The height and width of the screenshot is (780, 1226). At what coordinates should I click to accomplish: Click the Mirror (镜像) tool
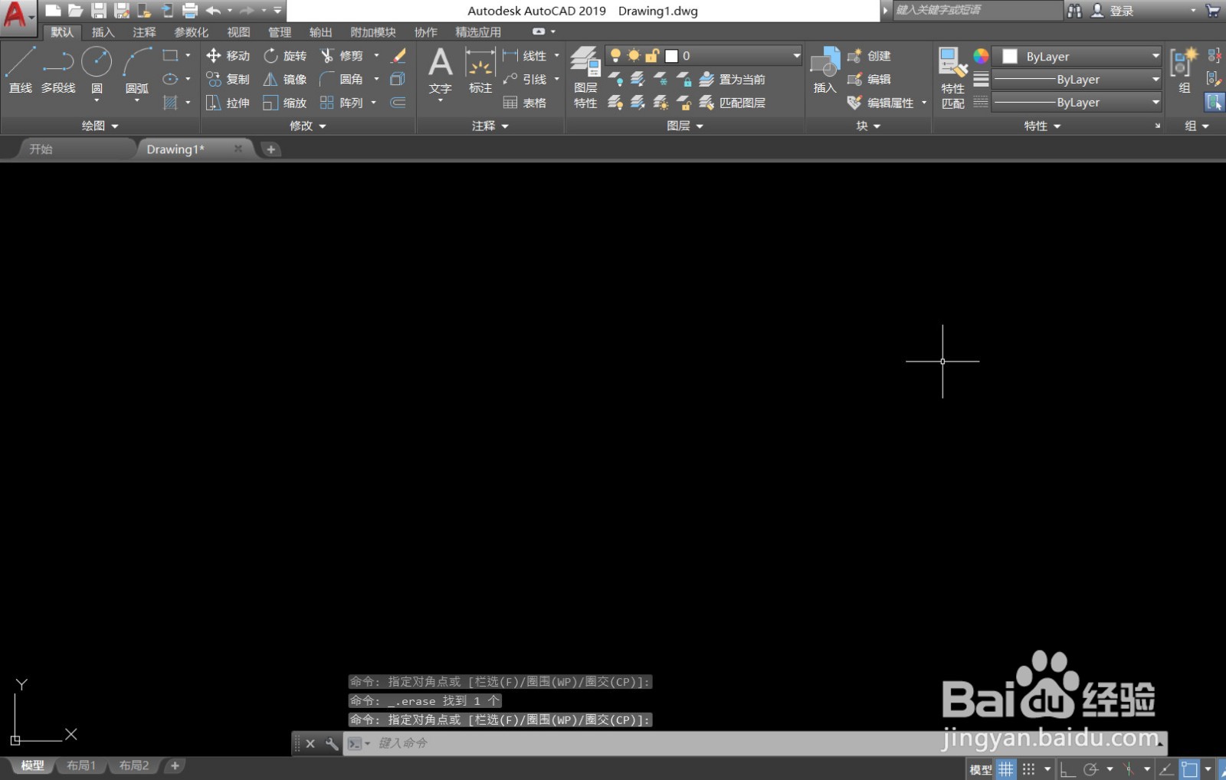click(x=285, y=79)
